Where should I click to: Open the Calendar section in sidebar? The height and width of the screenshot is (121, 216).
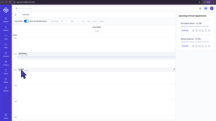coord(6,20)
